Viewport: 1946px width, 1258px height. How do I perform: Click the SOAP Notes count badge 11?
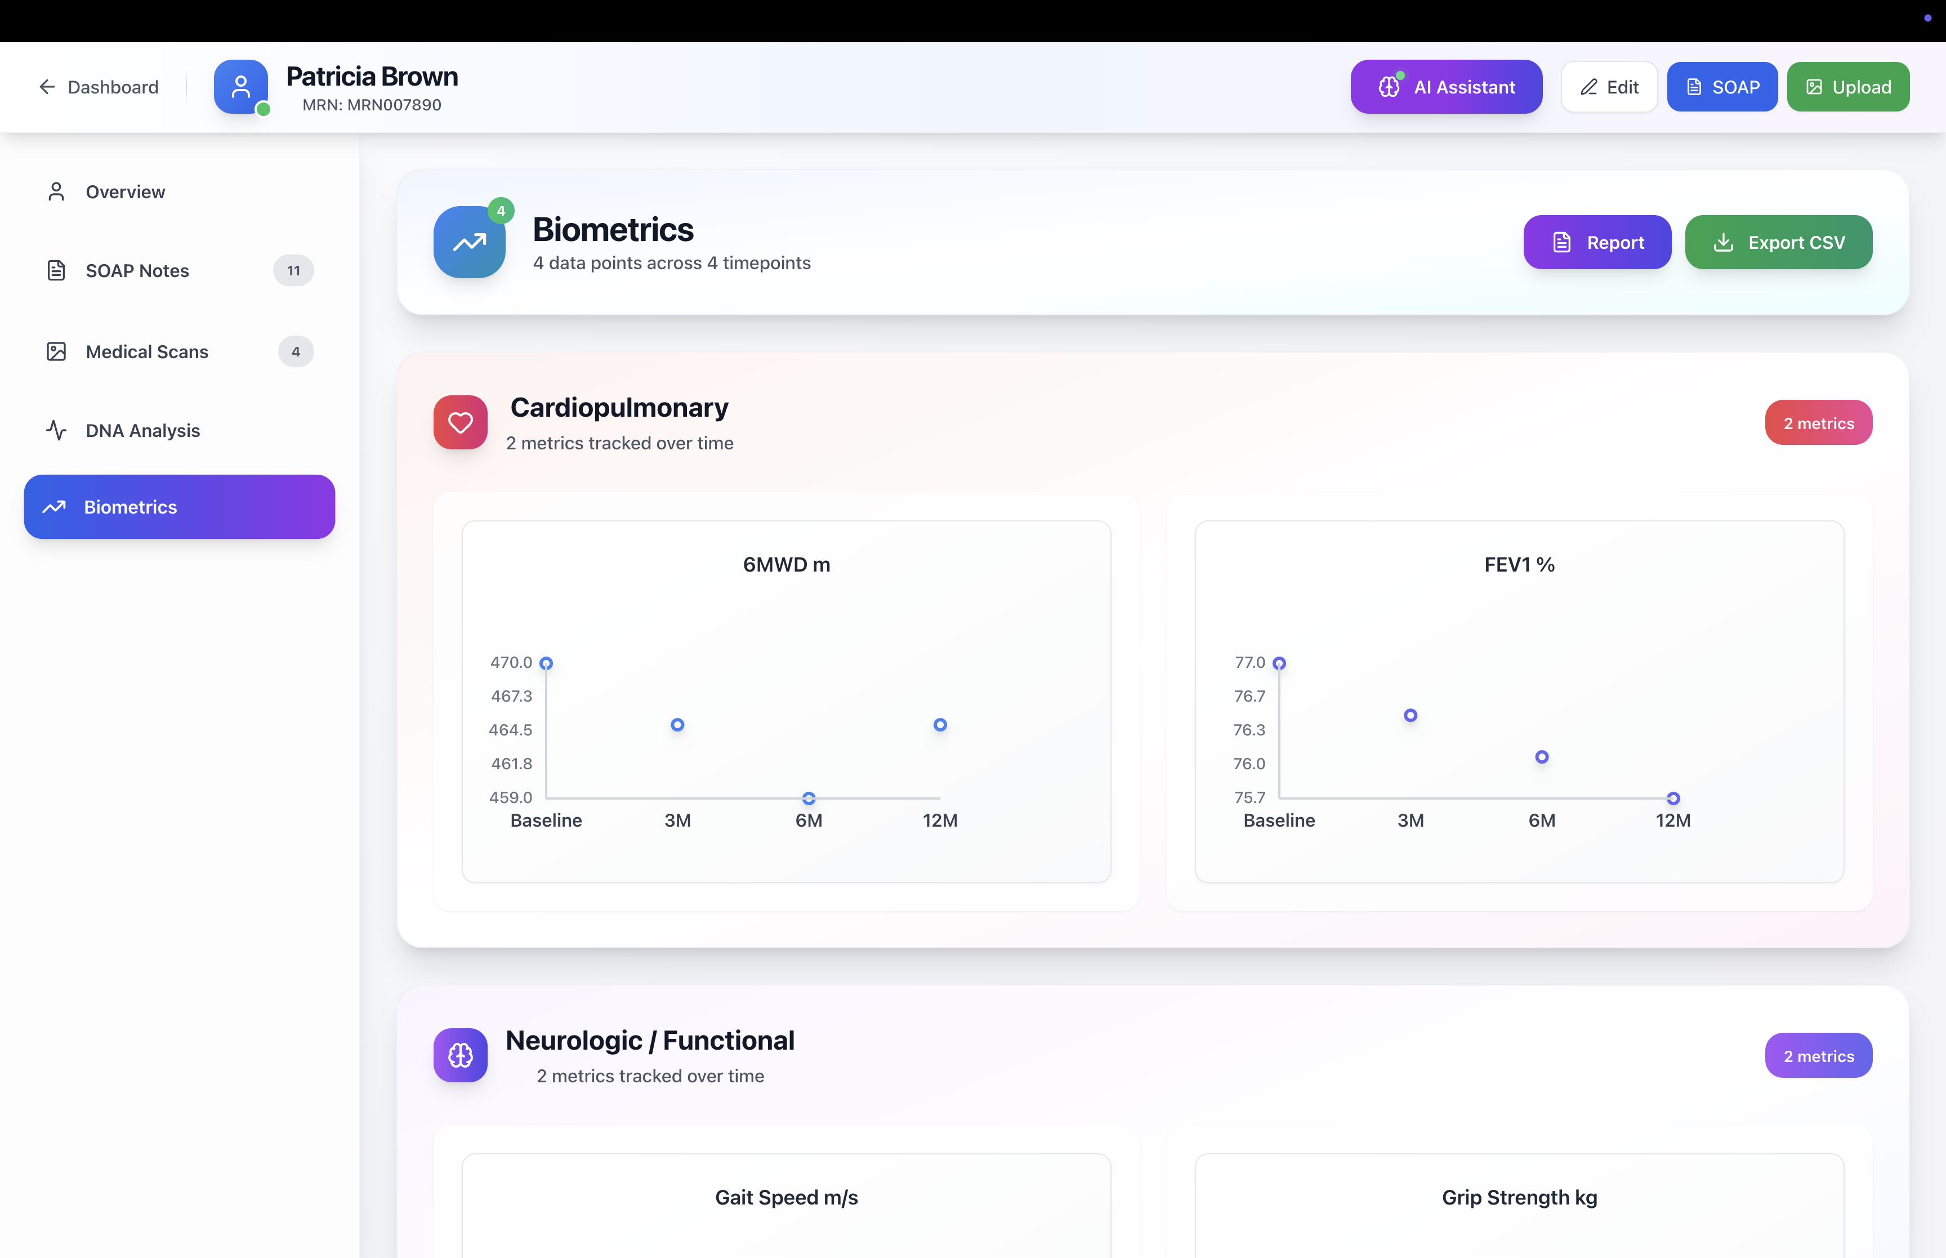tap(293, 270)
